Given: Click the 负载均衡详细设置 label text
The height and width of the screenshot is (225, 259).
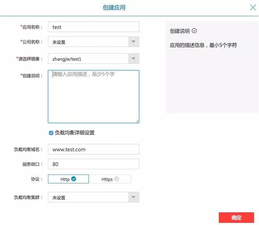Looking at the screenshot, I should (75, 133).
